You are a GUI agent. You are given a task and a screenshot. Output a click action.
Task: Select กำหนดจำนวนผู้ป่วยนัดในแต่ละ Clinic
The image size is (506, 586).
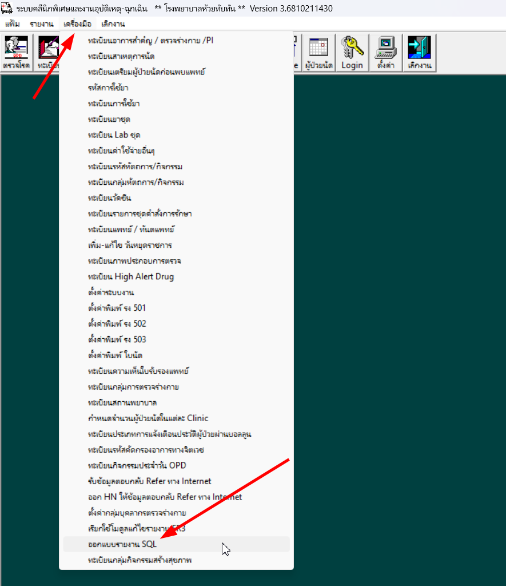(x=148, y=418)
